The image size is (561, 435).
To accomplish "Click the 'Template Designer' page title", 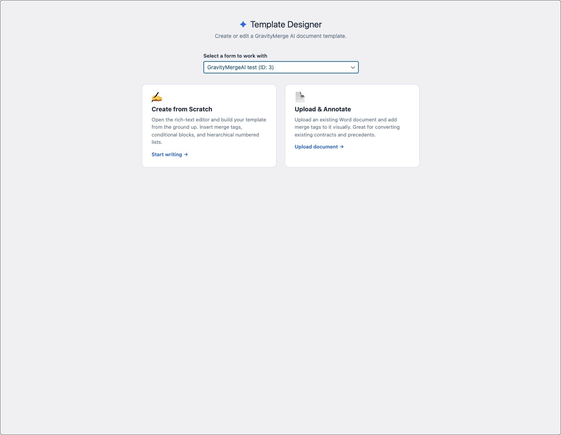I will [286, 24].
